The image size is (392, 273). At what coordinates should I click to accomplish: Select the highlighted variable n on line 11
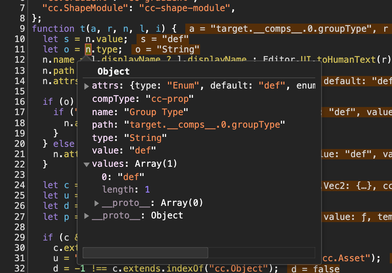(88, 49)
